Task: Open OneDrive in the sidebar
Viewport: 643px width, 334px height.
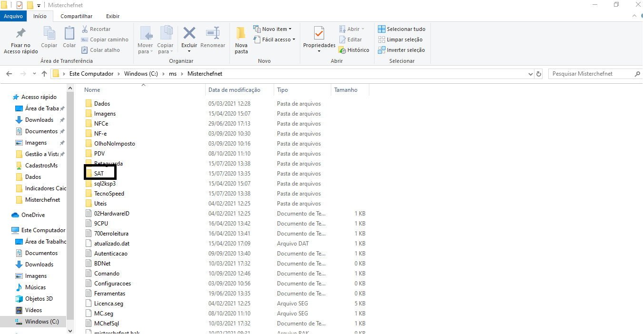Action: click(x=33, y=215)
